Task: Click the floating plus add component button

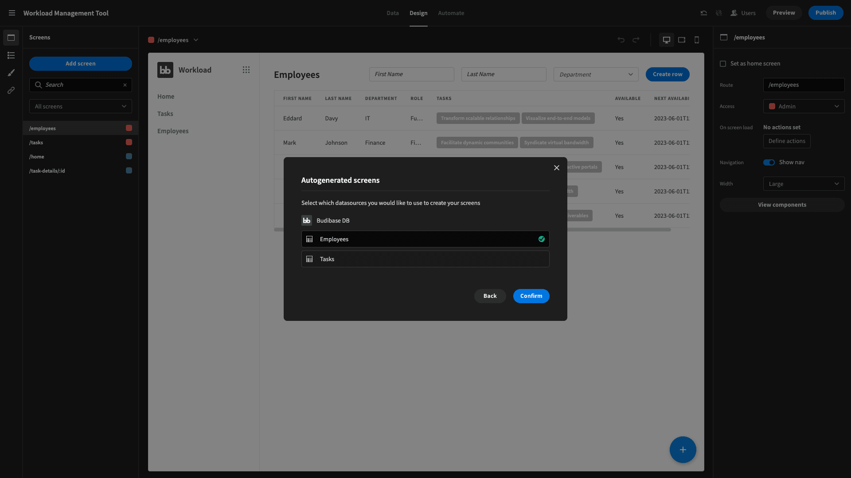Action: pyautogui.click(x=683, y=450)
